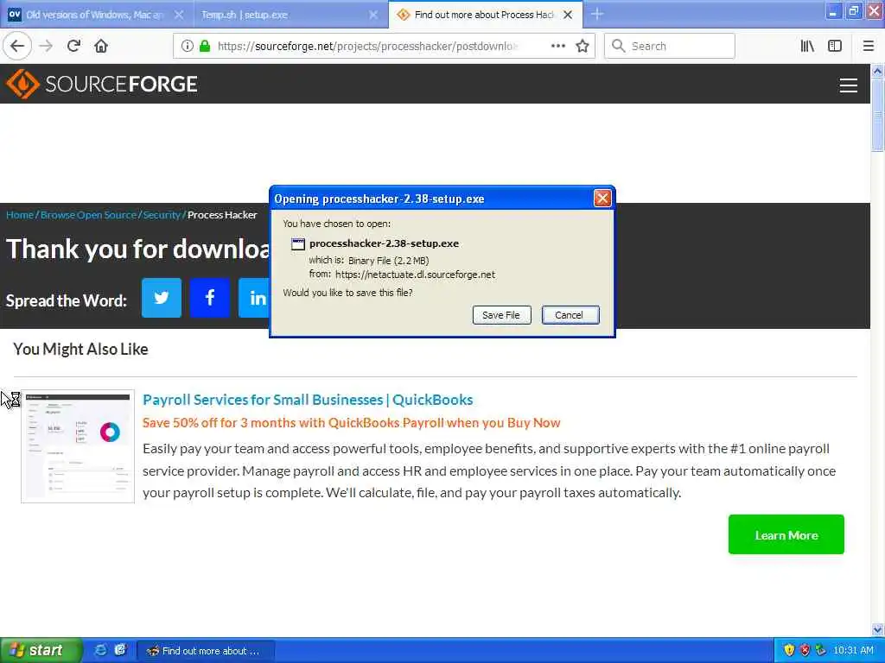Screen dimensions: 885x663
Task: Cancel the file download dialog
Action: 570,314
